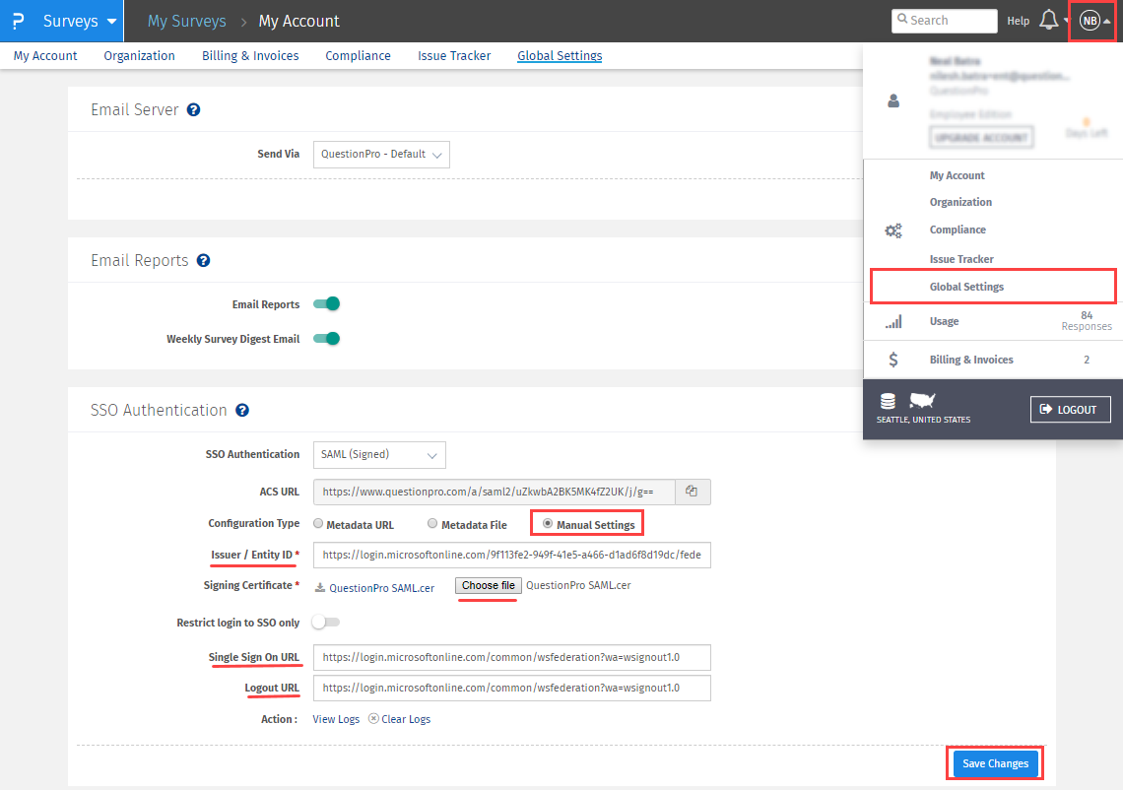Select Metadata URL configuration type
Image resolution: width=1123 pixels, height=790 pixels.
coord(318,524)
